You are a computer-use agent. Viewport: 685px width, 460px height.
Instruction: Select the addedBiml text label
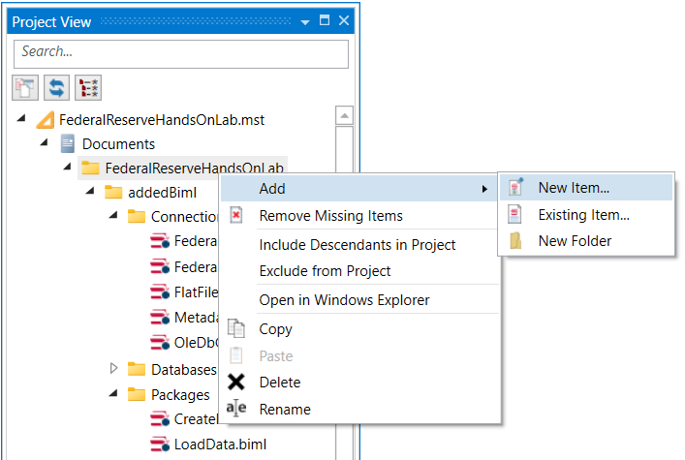tap(162, 192)
